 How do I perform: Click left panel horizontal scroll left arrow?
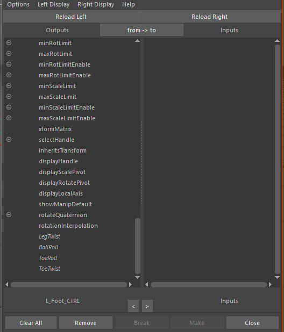tap(7, 285)
